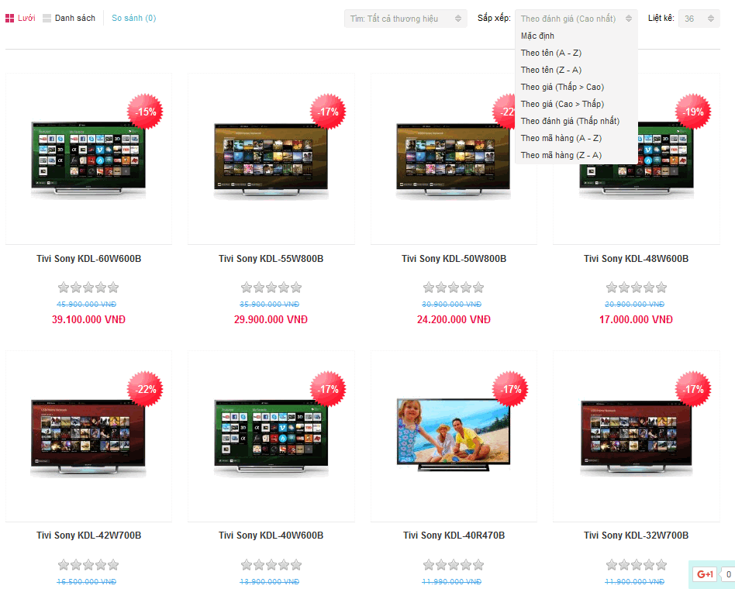
Task: Click star rating of KDL-50W800B
Action: tap(454, 288)
